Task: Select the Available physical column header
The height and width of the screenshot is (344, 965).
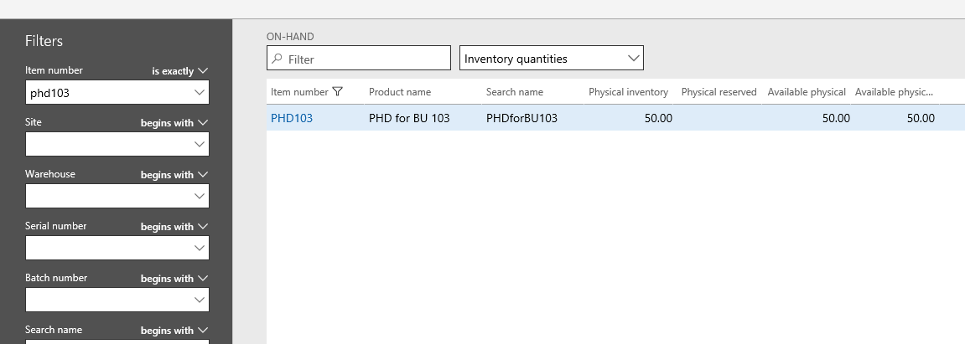Action: point(807,92)
